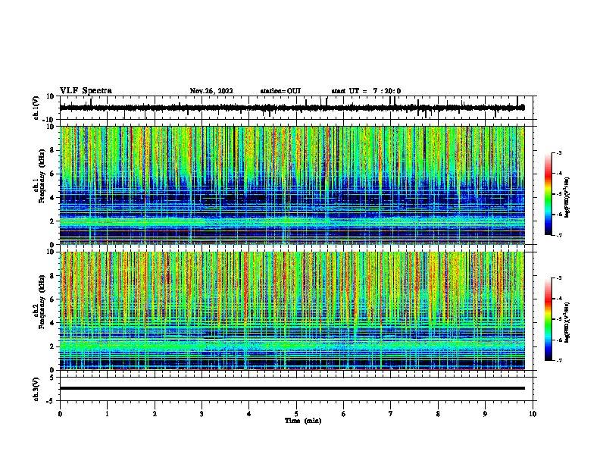The image size is (600, 464).
Task: Click the time axis tick label '3'
Action: (202, 414)
